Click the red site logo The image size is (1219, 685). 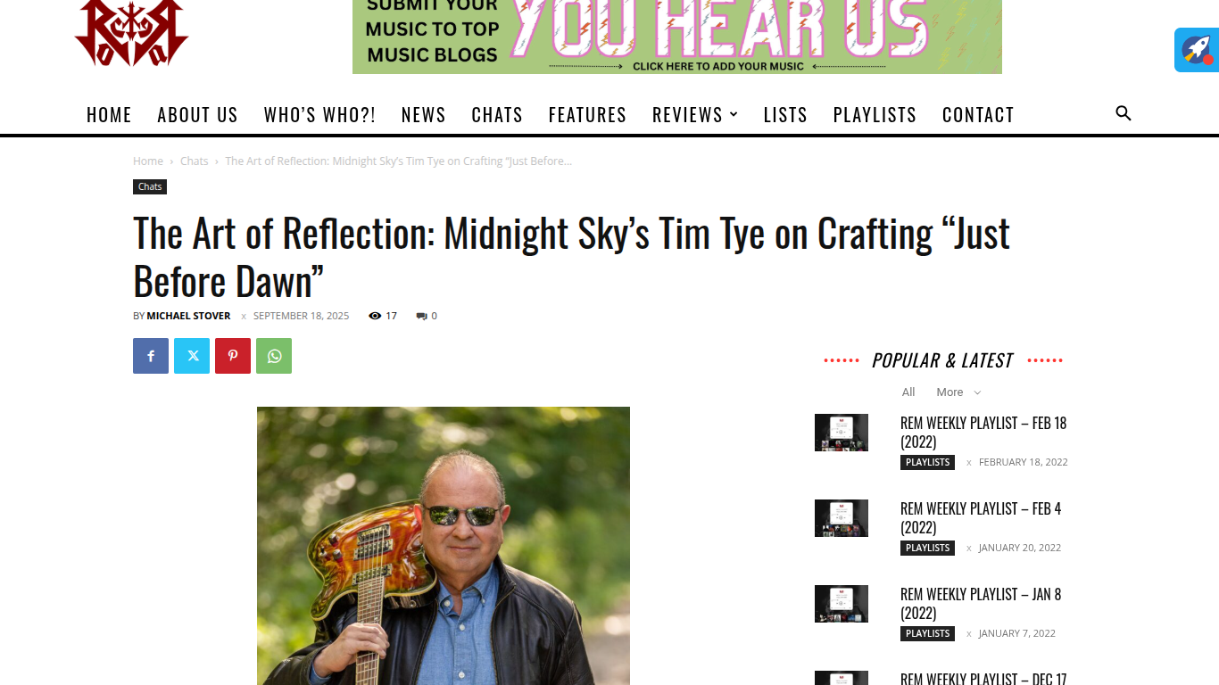[131, 32]
